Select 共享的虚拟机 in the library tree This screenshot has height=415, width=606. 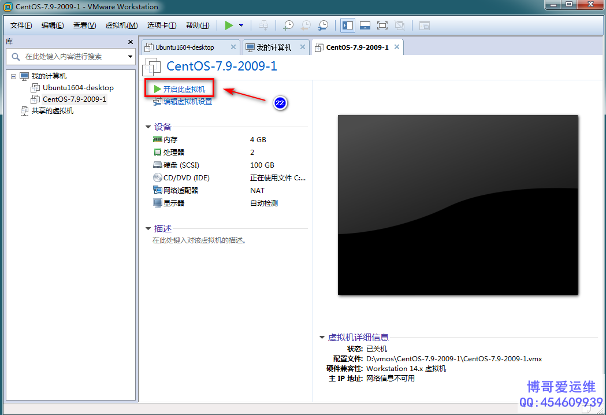[52, 111]
